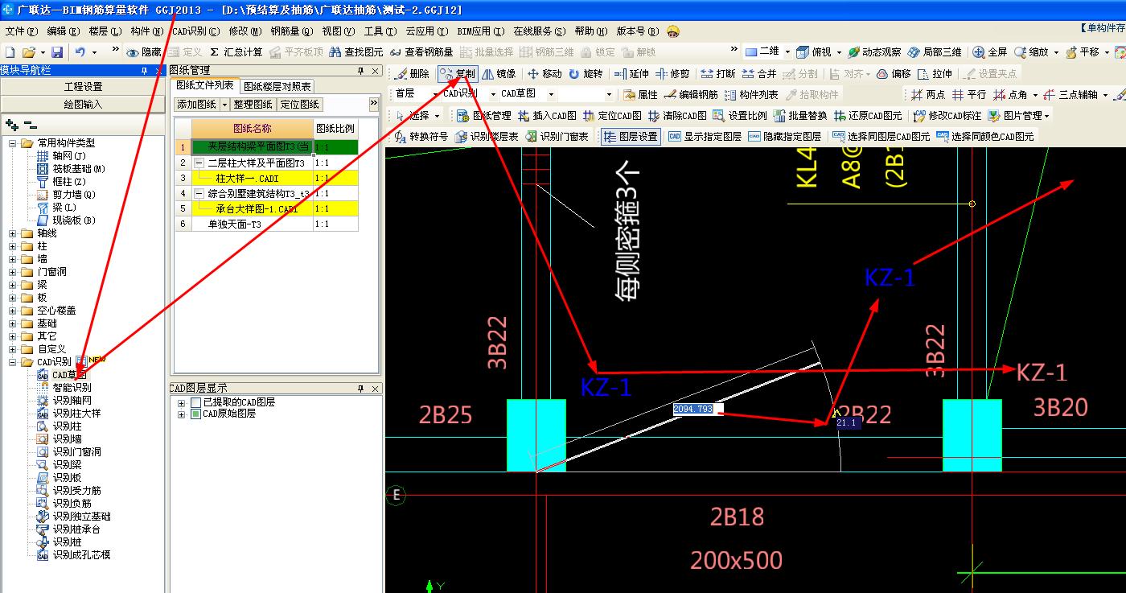The width and height of the screenshot is (1126, 593).
Task: Click 清除CAD图 tool
Action: click(677, 116)
